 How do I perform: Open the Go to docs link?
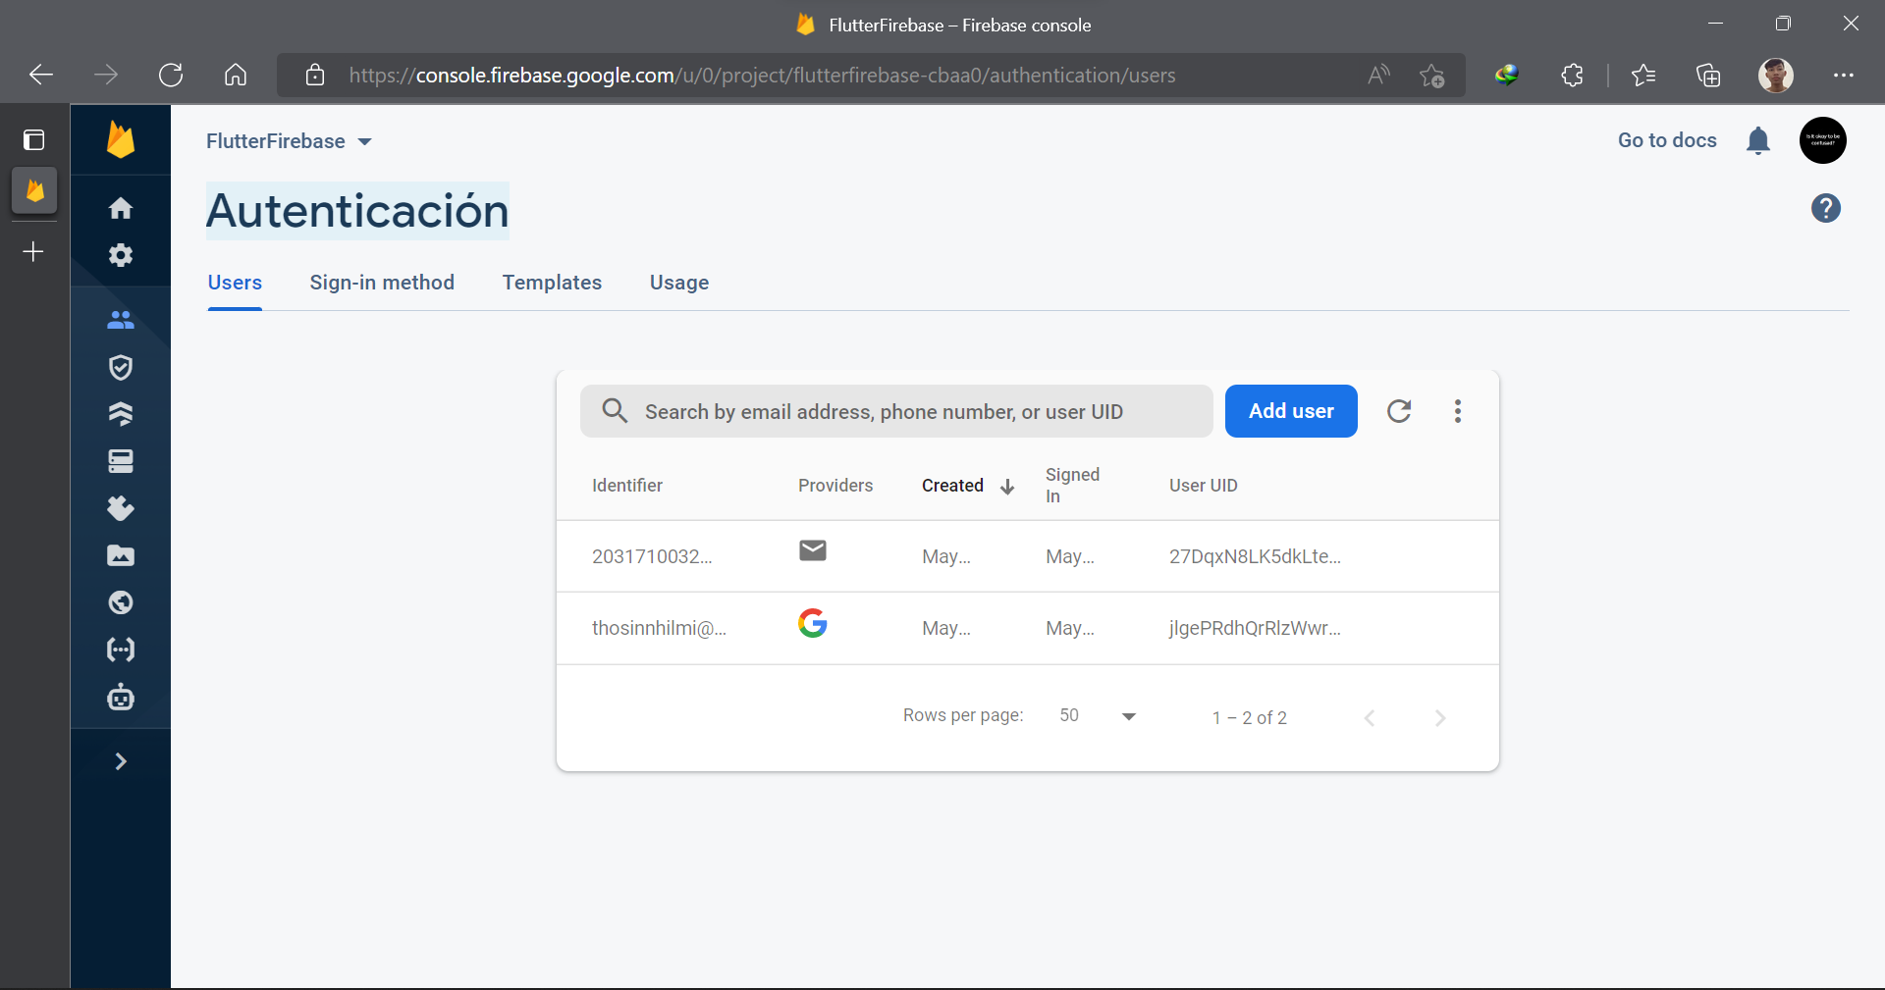click(x=1666, y=140)
